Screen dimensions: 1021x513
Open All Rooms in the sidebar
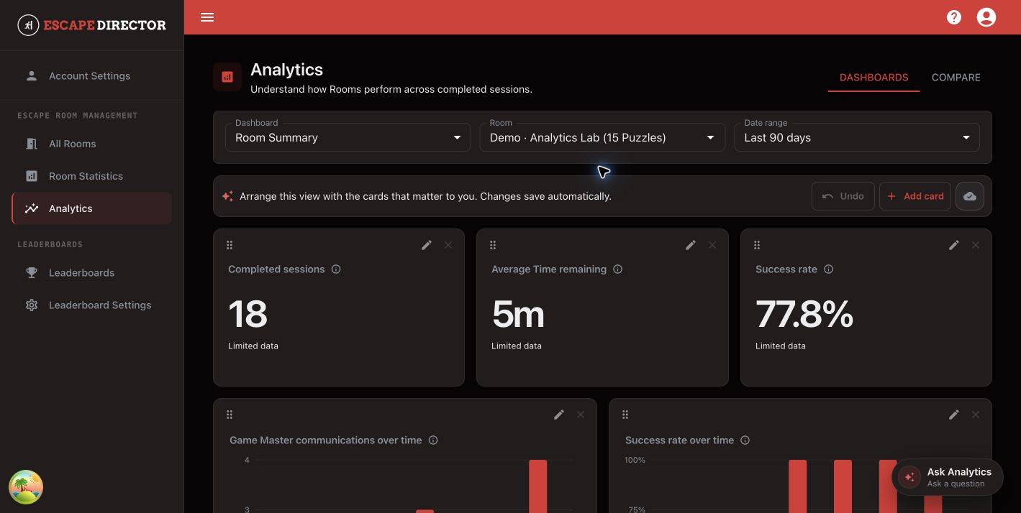pos(92,144)
